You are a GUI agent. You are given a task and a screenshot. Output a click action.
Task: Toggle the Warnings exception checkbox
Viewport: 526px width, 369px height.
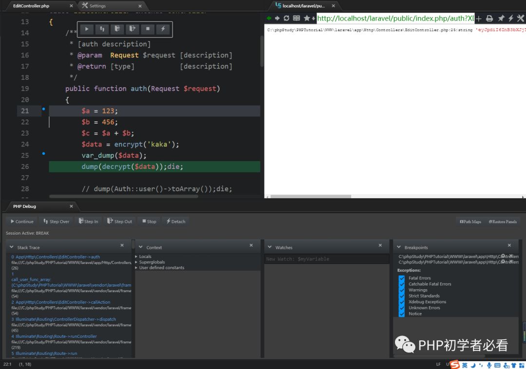click(402, 290)
